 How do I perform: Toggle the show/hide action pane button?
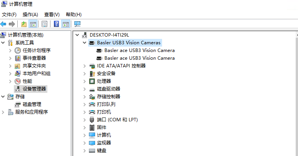pos(65,24)
